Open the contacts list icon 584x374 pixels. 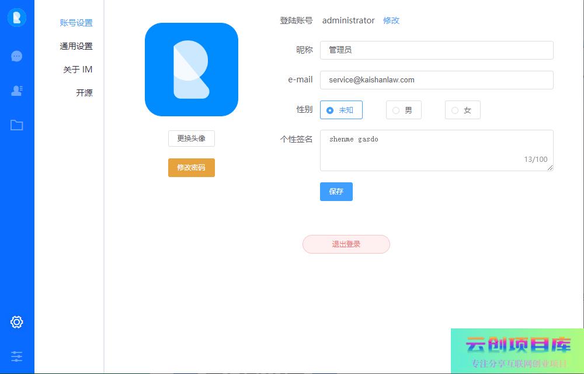pyautogui.click(x=17, y=91)
